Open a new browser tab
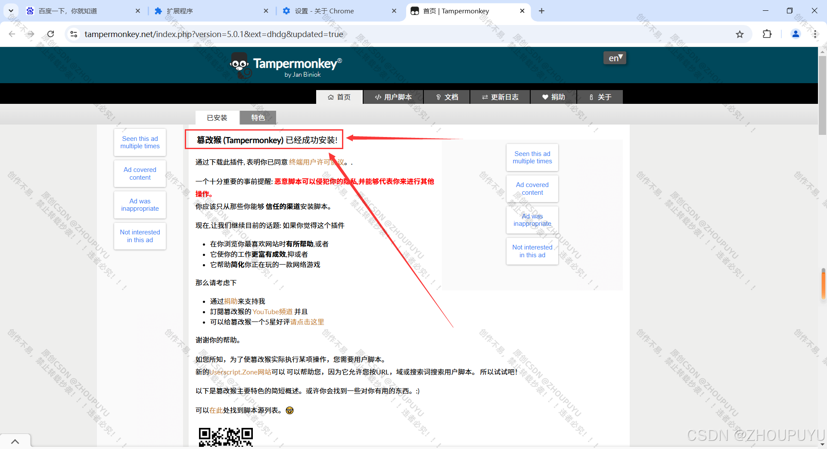827x449 pixels. (x=542, y=11)
